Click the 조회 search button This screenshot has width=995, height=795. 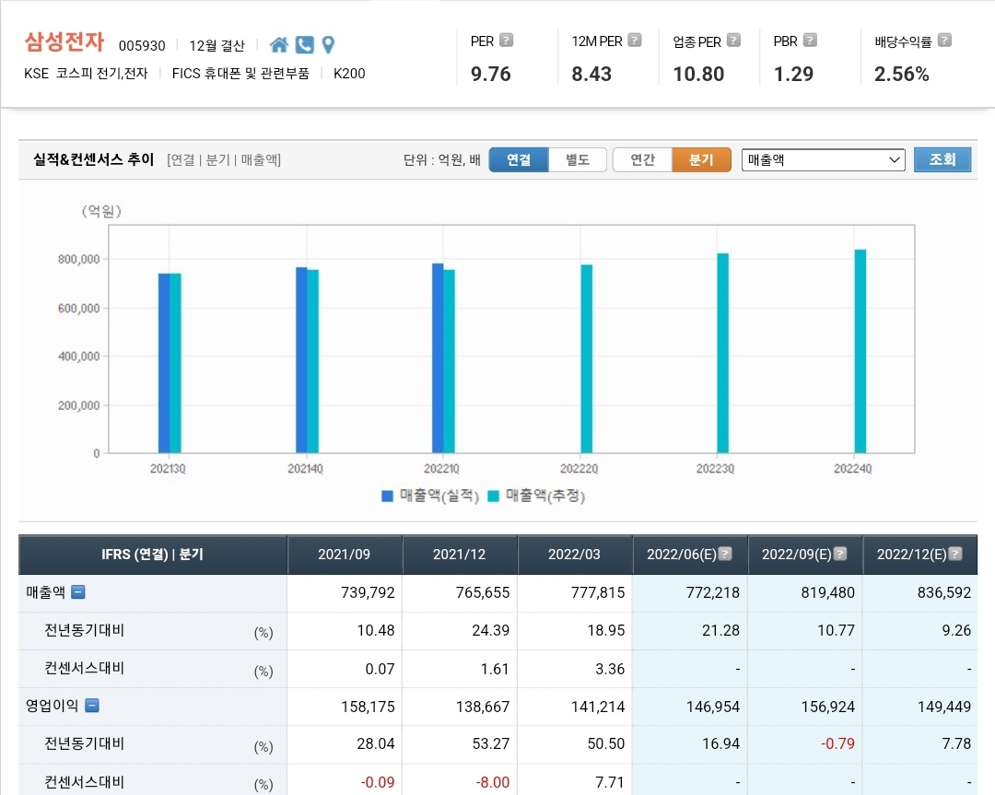point(942,160)
